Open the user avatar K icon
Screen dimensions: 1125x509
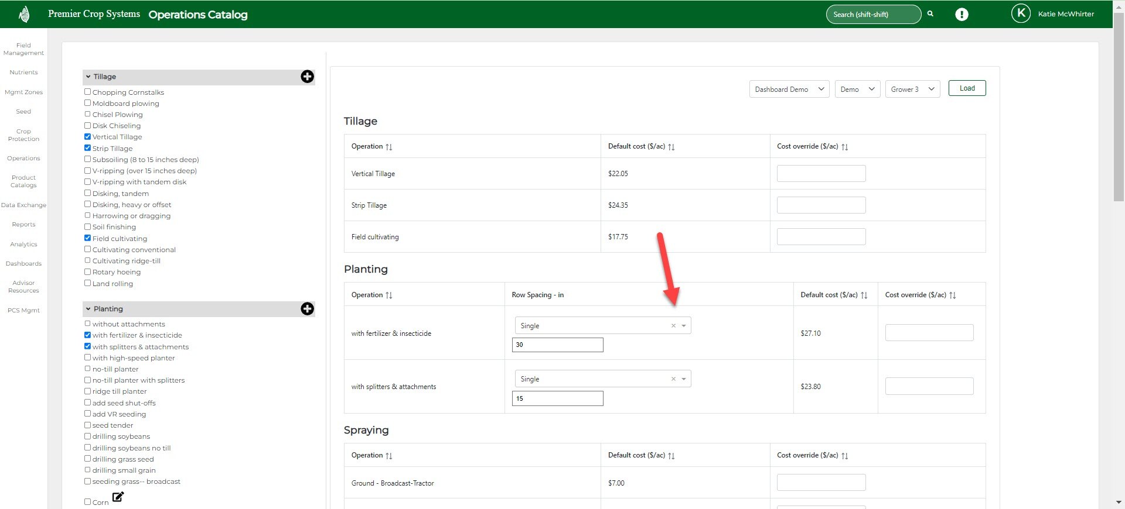click(x=1021, y=13)
